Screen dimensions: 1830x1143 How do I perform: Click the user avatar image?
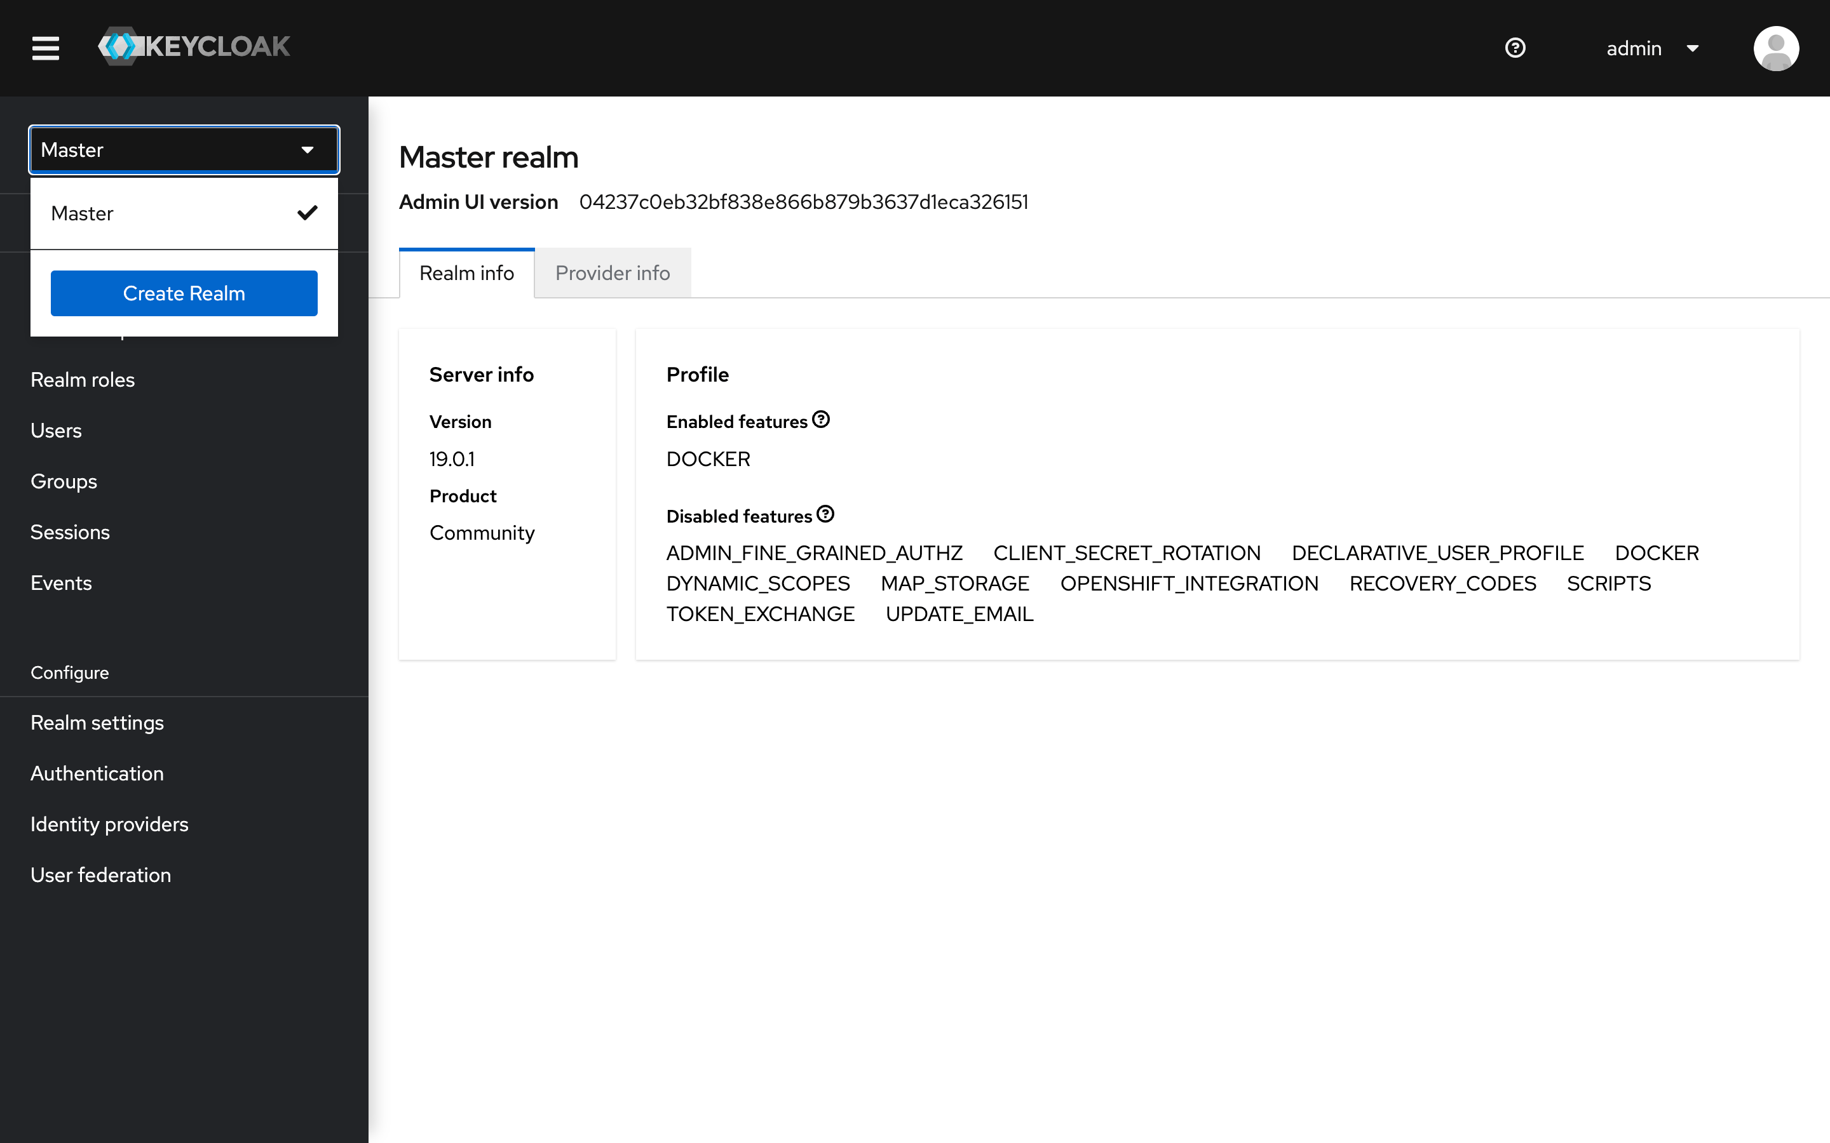point(1775,48)
